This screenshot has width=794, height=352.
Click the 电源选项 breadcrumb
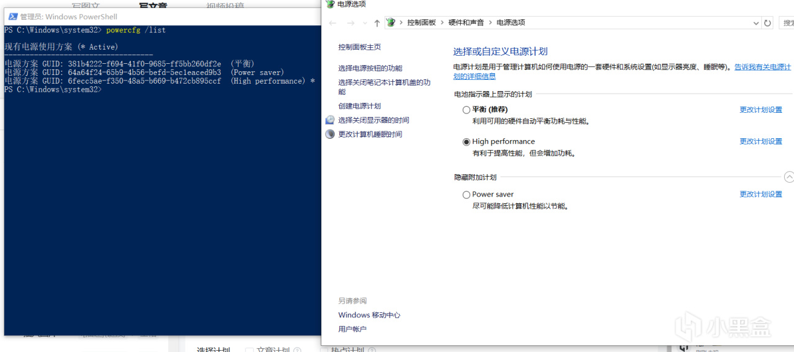pos(511,22)
